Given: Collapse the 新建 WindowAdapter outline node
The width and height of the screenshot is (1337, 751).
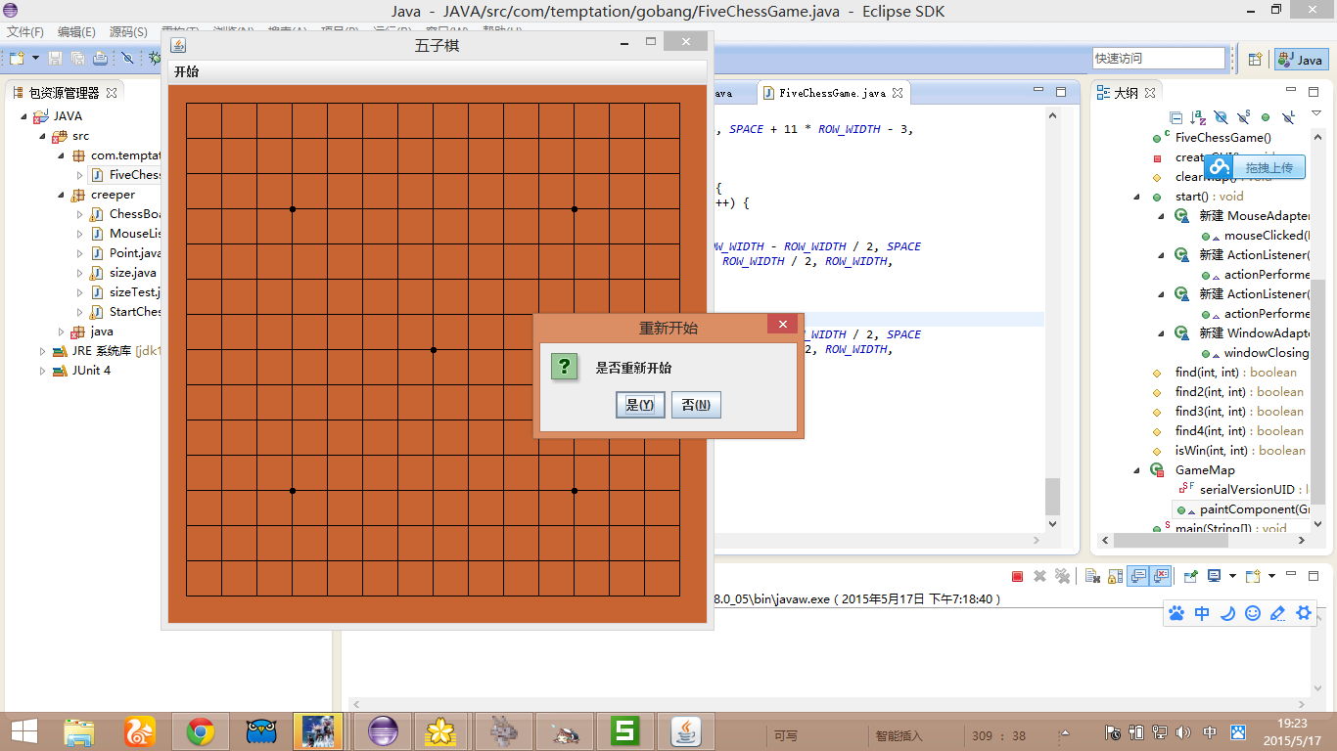Looking at the screenshot, I should click(x=1161, y=332).
